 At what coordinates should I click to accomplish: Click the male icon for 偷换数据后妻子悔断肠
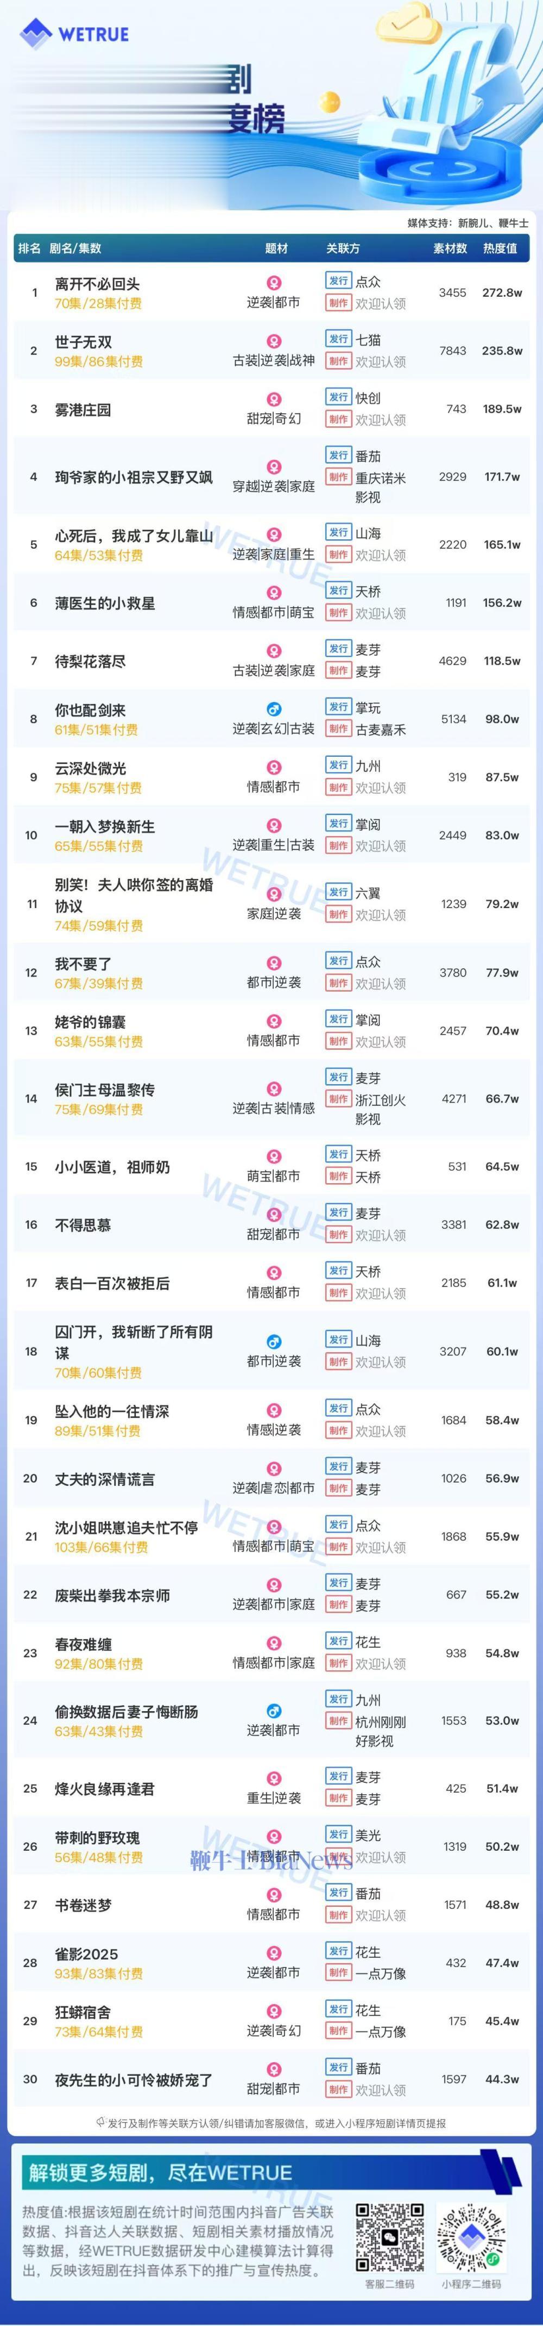click(273, 1711)
